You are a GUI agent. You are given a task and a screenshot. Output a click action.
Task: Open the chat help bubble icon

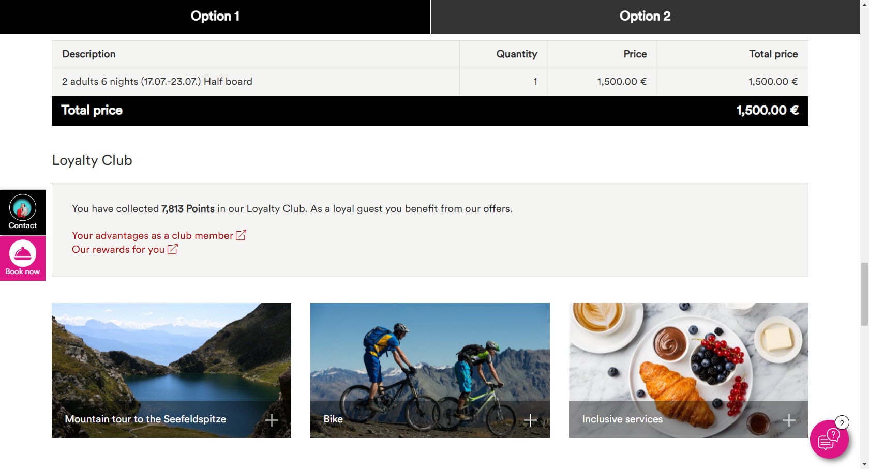pyautogui.click(x=829, y=440)
